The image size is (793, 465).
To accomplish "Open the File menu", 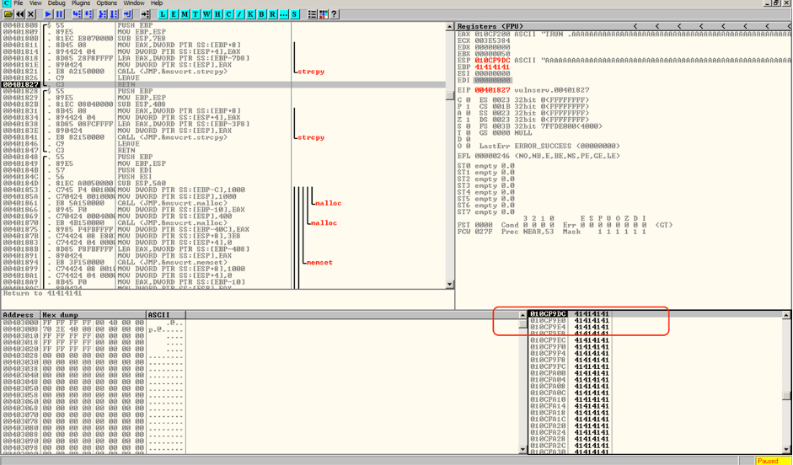I will click(19, 3).
